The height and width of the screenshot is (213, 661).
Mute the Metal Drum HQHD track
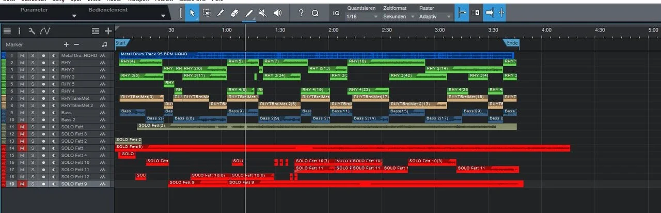(x=22, y=55)
